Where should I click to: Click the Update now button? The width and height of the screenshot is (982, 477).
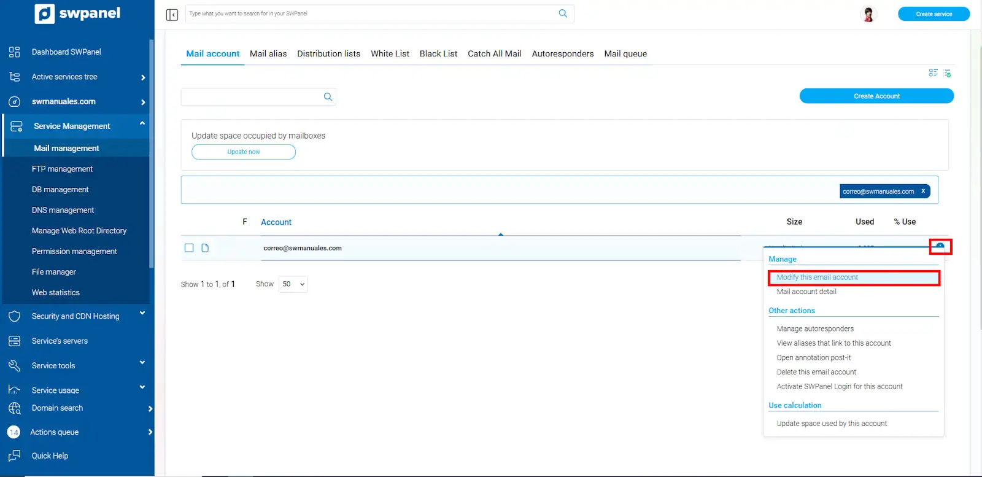[244, 152]
